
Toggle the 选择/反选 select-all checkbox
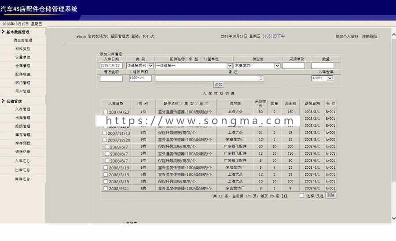tap(302, 195)
